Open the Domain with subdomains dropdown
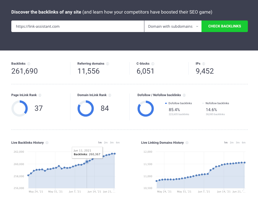Image resolution: width=258 pixels, height=202 pixels. coord(173,26)
